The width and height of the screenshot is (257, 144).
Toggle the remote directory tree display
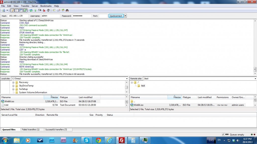point(21,10)
